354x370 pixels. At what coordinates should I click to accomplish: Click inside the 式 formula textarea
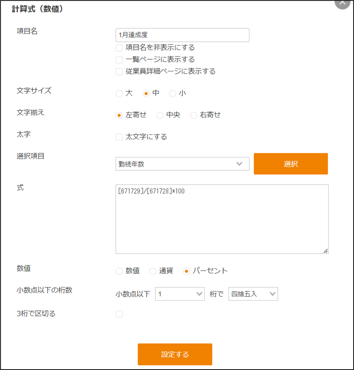pyautogui.click(x=222, y=219)
